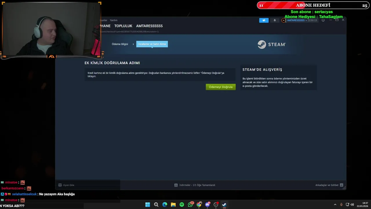The height and width of the screenshot is (209, 371).
Task: Open the taskbar clock and date
Action: 363,205
